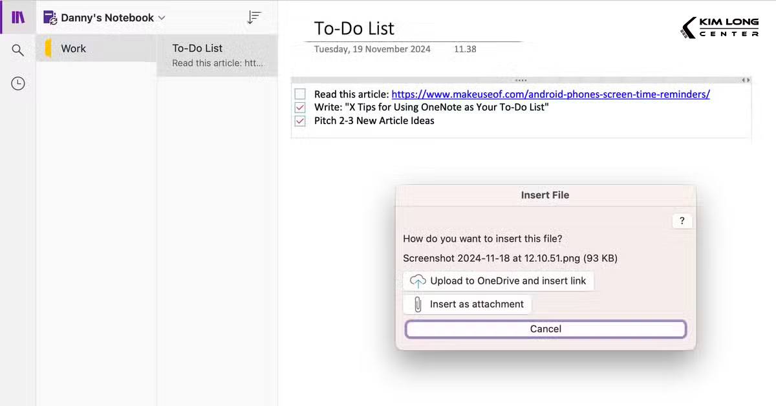Open the Help question mark in Insert File dialog
776x406 pixels.
pyautogui.click(x=682, y=220)
